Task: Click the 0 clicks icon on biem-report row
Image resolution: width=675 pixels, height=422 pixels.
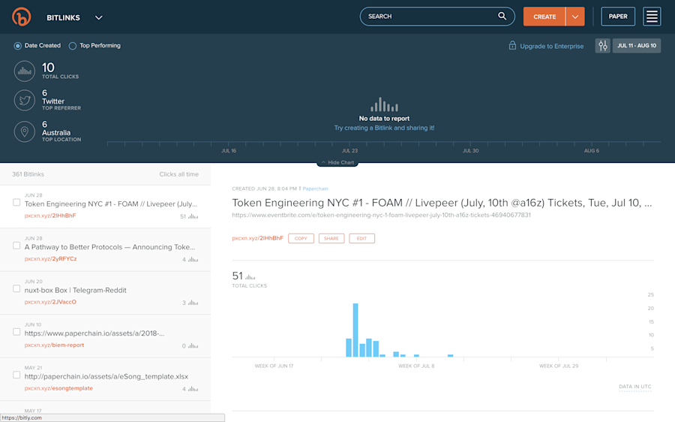Action: click(193, 345)
